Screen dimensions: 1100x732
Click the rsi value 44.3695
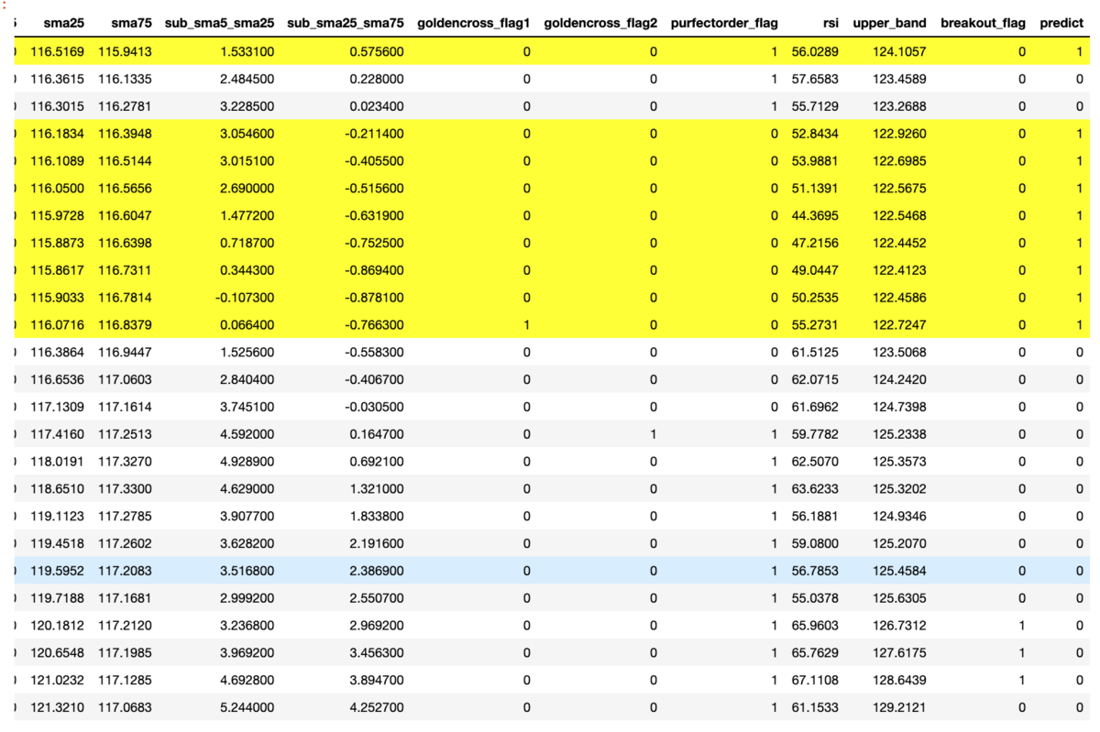pyautogui.click(x=815, y=216)
